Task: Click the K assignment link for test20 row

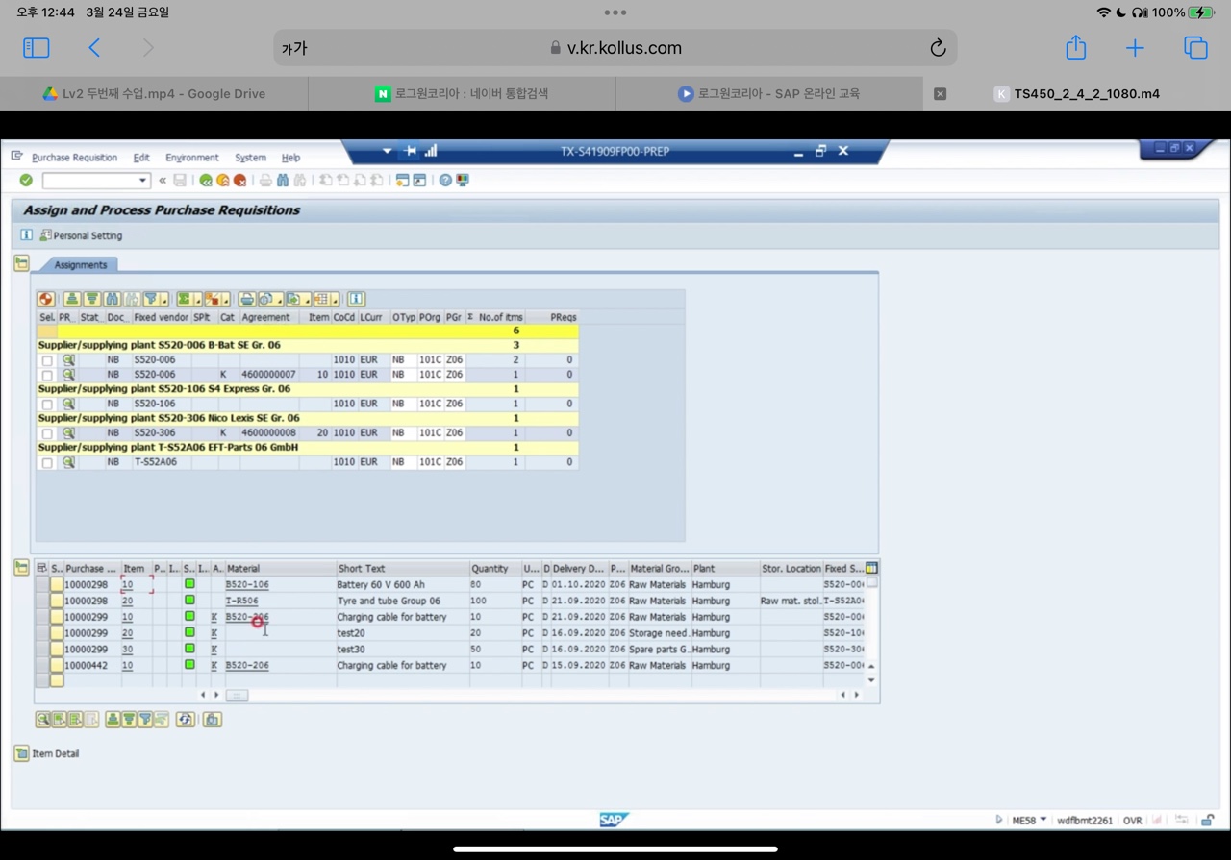Action: 214,633
